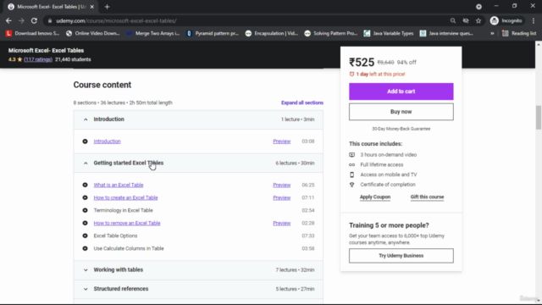Click the 117 ratings link
This screenshot has width=542, height=305.
pos(38,59)
